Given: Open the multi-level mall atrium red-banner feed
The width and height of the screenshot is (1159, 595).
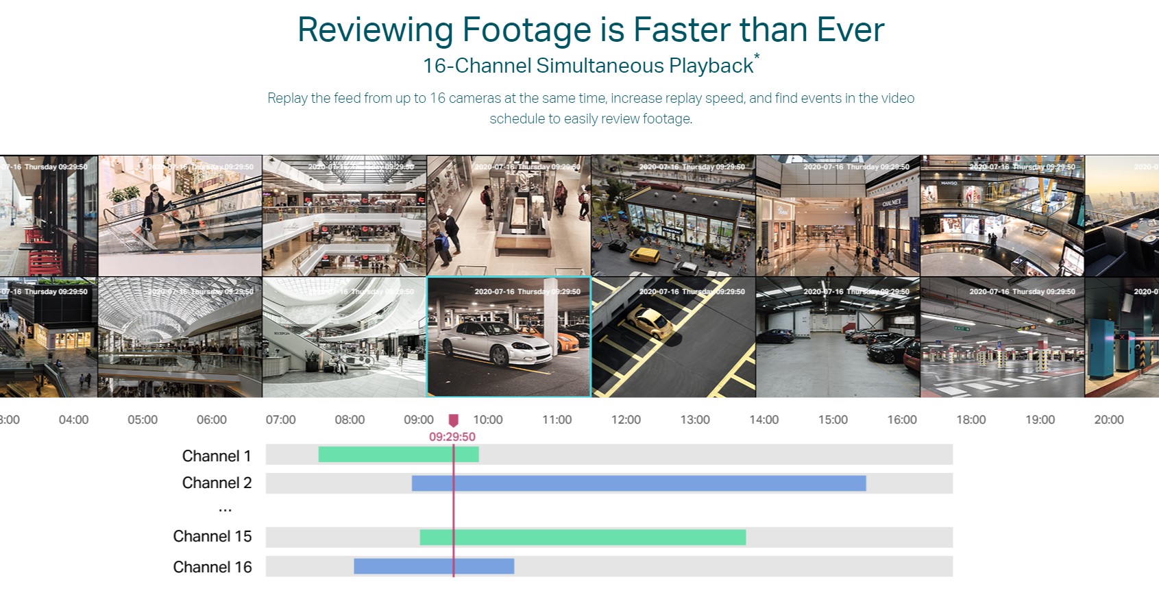Looking at the screenshot, I should (x=344, y=215).
